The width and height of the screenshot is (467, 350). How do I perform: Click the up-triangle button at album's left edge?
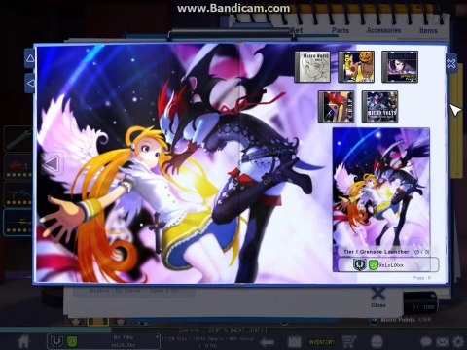29,58
